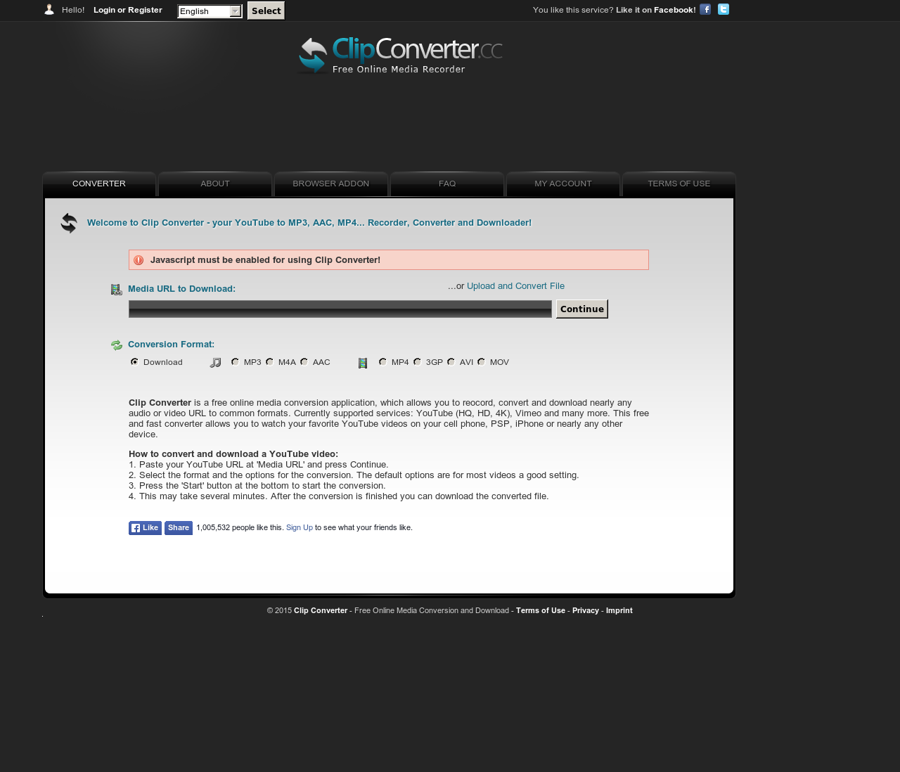Open the English language dropdown
This screenshot has height=772, width=900.
pos(210,11)
